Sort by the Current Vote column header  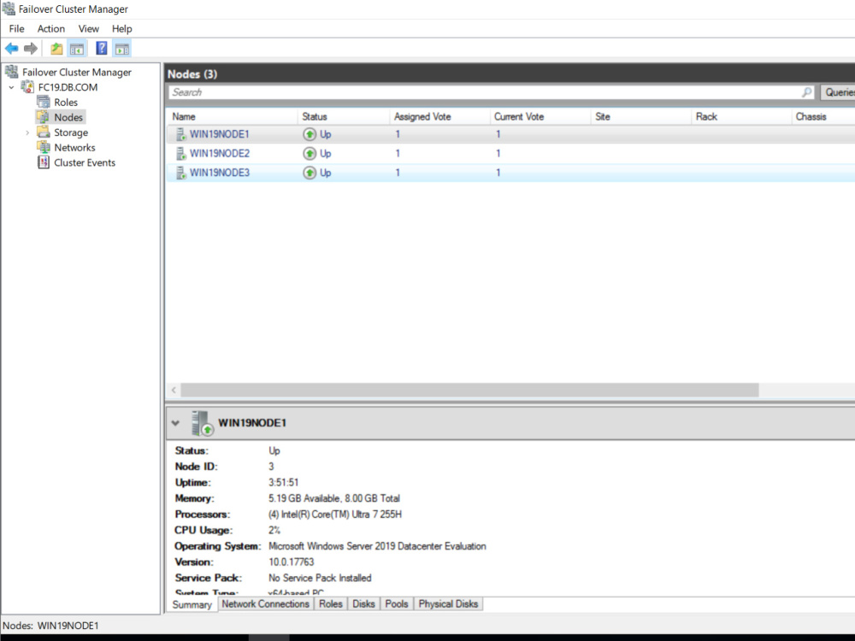540,116
